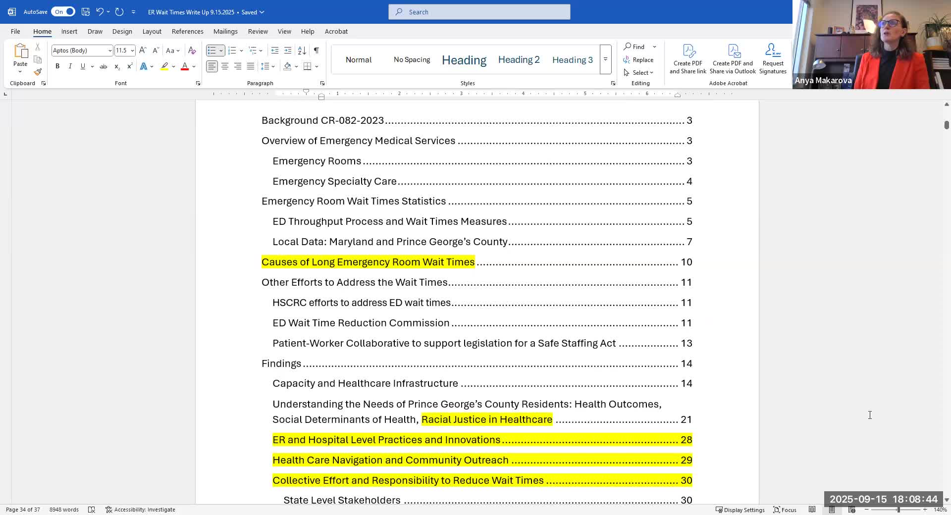Click the Format Painter icon
Image resolution: width=951 pixels, height=515 pixels.
coord(38,72)
